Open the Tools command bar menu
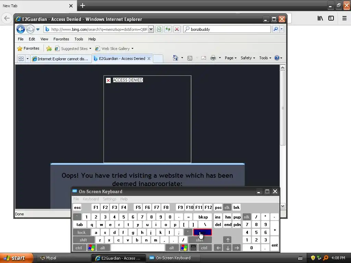 point(265,58)
